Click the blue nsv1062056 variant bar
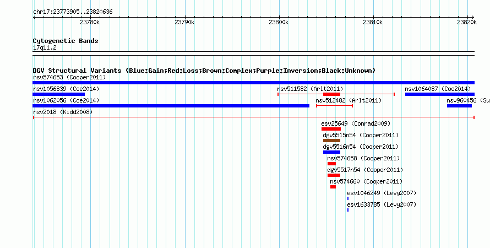Image resolution: width=490 pixels, height=248 pixels. coord(171,106)
